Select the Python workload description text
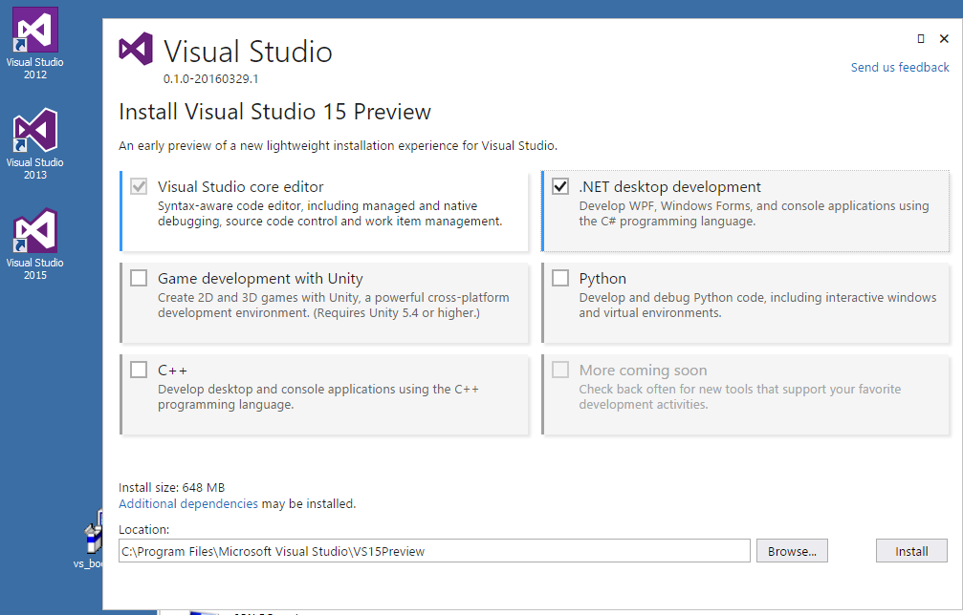This screenshot has width=963, height=615. (757, 306)
